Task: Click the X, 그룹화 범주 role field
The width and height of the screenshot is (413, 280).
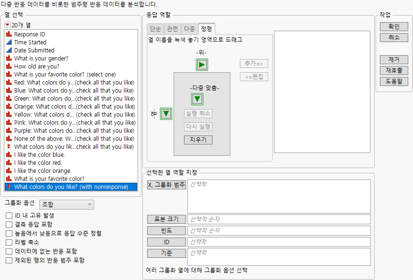Action: tap(279, 196)
